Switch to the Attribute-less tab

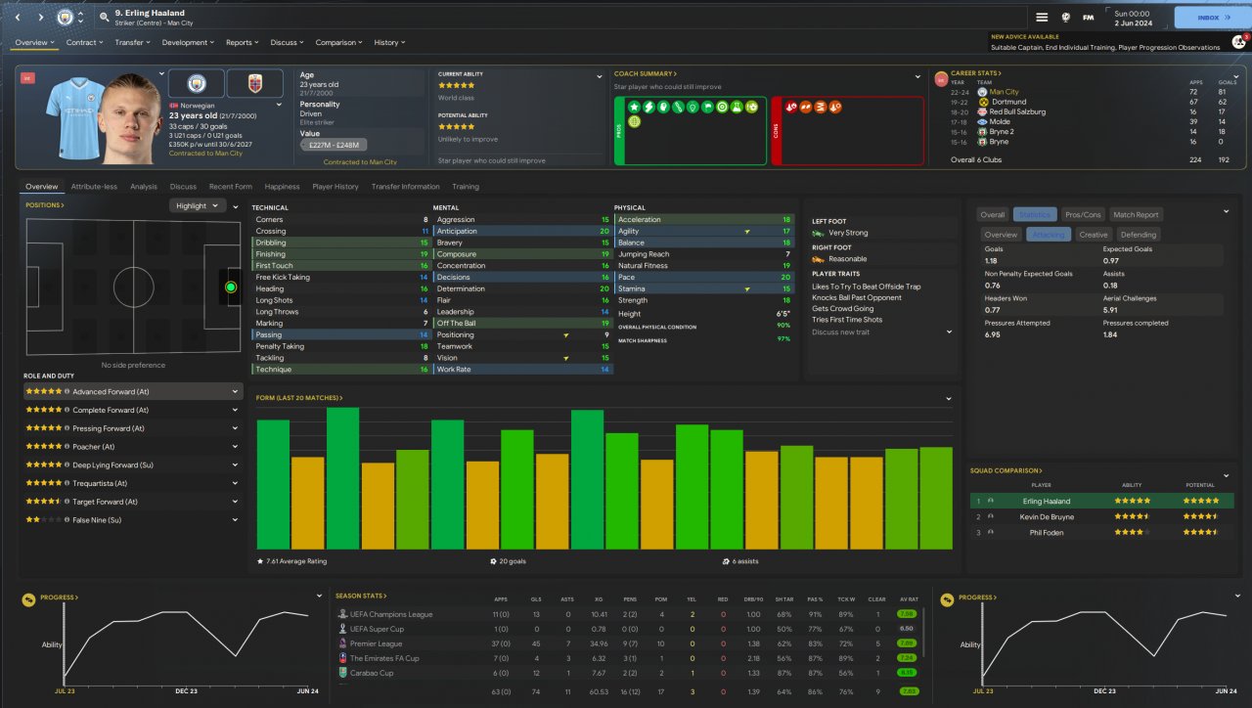click(94, 187)
